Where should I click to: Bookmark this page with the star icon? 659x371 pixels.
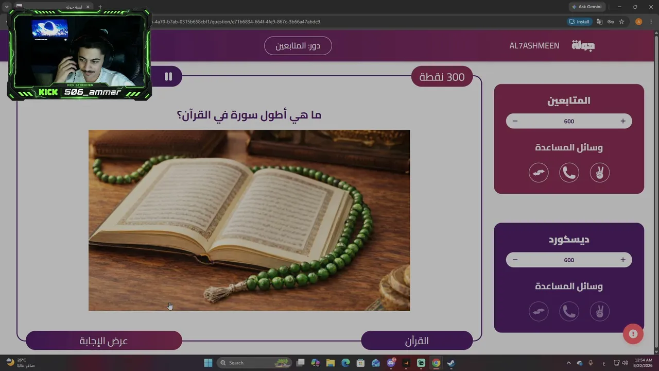click(621, 22)
